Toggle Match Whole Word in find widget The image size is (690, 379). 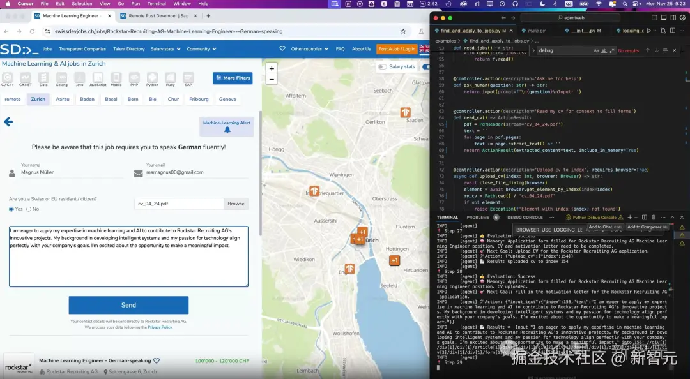(x=604, y=50)
